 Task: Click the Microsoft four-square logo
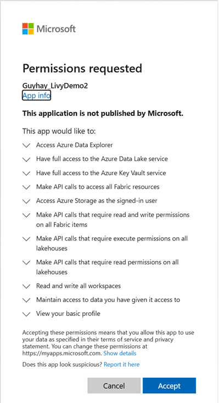(x=28, y=29)
